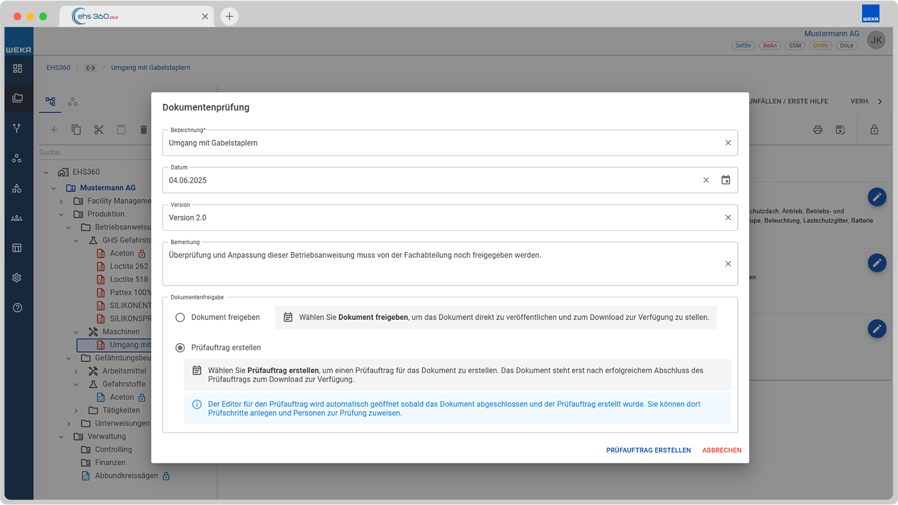Open the EHS360 breadcrumb link

pos(58,68)
